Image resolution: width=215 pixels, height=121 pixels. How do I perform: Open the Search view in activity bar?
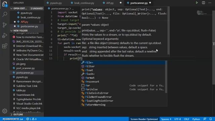tap(5, 14)
